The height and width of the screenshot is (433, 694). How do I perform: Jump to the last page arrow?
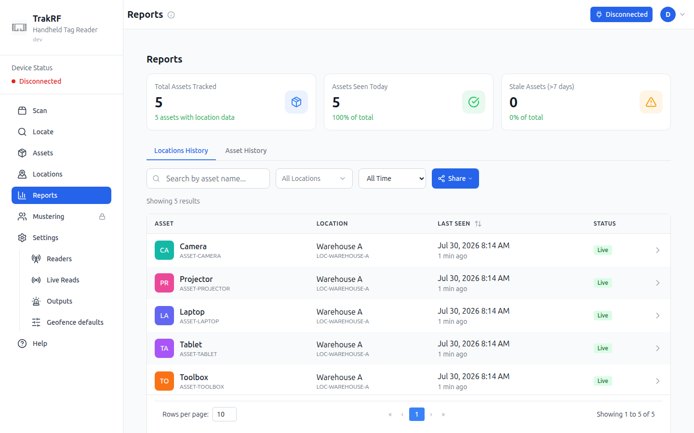(x=443, y=414)
